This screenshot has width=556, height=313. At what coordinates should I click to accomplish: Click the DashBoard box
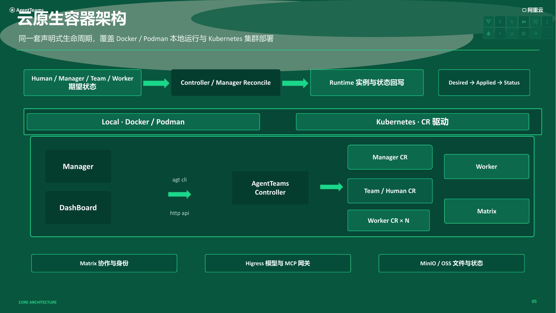[x=78, y=208]
